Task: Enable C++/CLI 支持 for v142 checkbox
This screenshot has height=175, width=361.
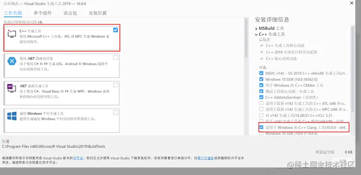Action: [x=261, y=115]
